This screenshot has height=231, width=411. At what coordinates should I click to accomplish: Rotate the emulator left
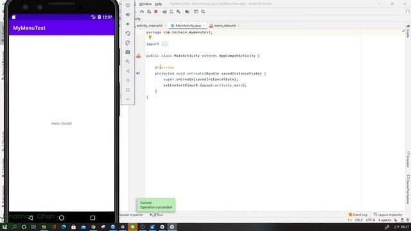[x=128, y=33]
